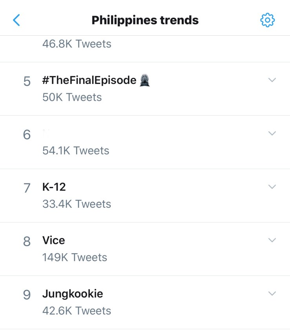
Task: Select the 33.4K Tweets label
Action: (77, 204)
